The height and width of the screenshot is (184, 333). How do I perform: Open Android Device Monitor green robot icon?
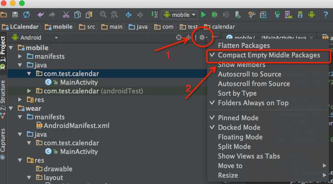[312, 15]
